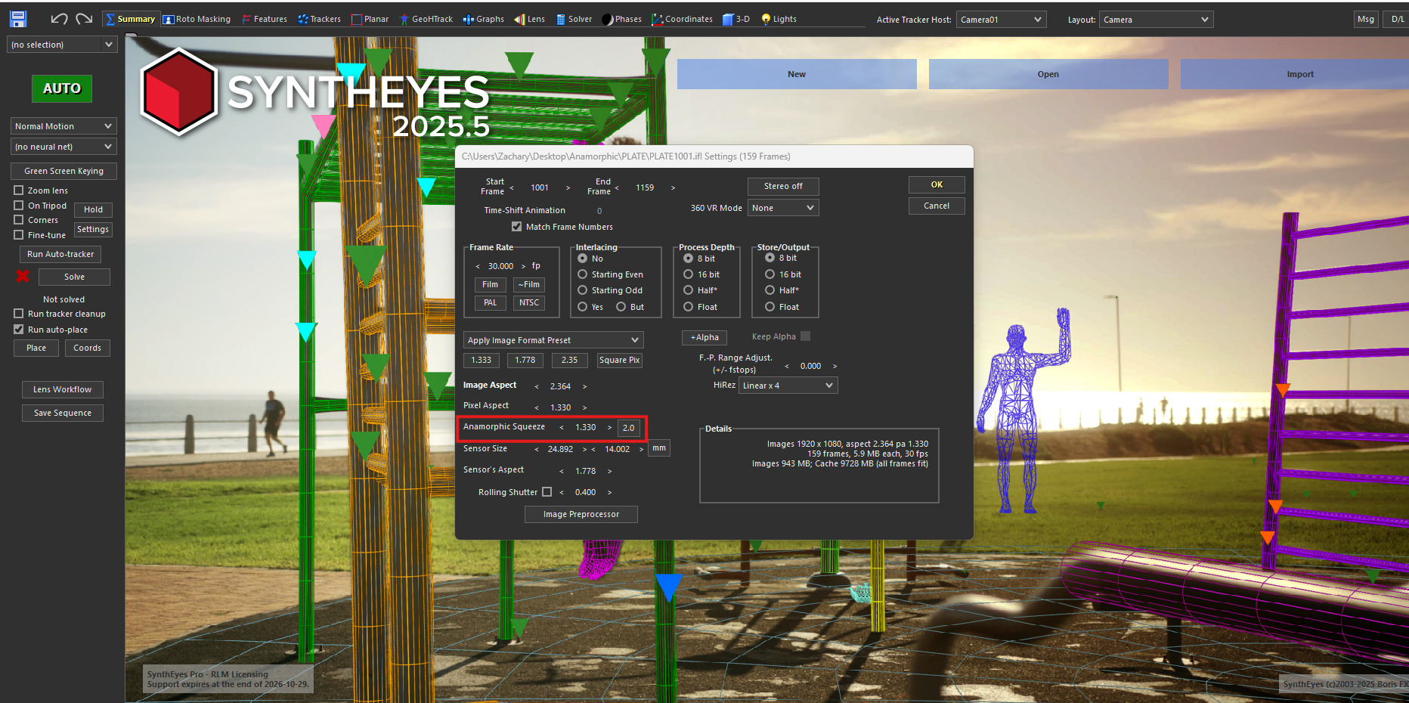Switch to Roto Masking room
1409x703 pixels.
tap(197, 19)
